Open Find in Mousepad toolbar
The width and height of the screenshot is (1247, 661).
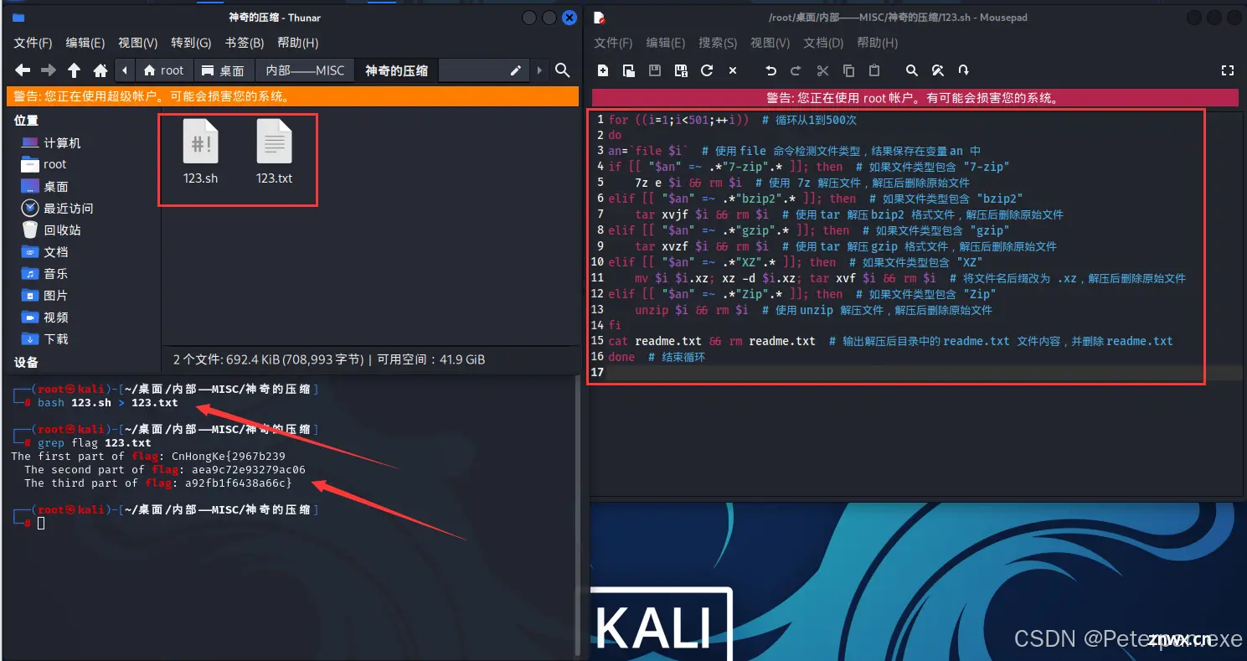click(912, 70)
